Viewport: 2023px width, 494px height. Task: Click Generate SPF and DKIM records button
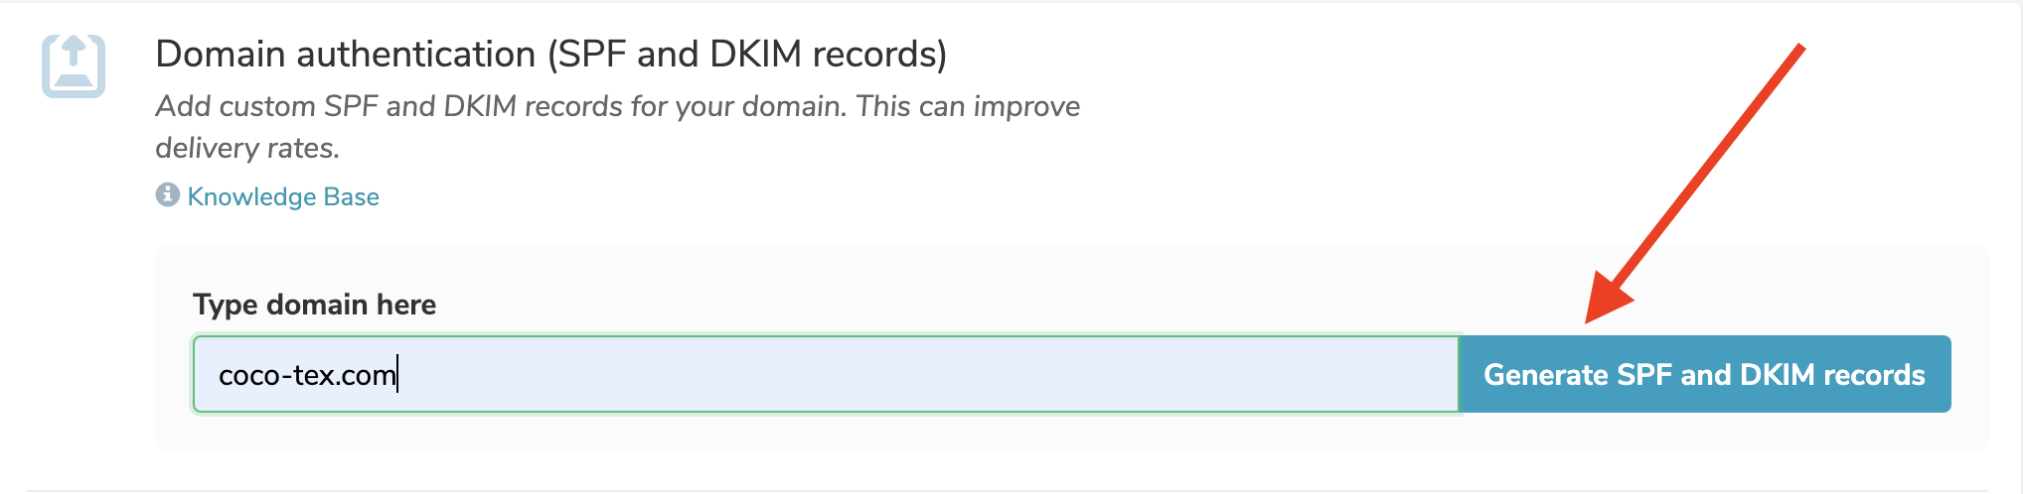[x=1705, y=374]
